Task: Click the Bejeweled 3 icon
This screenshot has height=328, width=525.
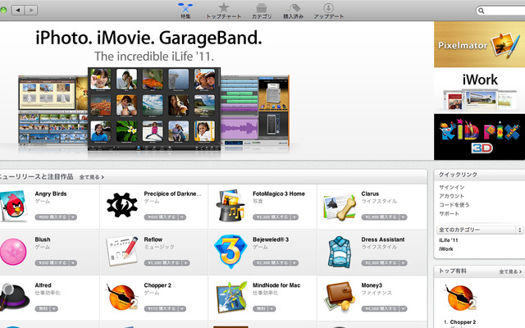Action: click(231, 252)
